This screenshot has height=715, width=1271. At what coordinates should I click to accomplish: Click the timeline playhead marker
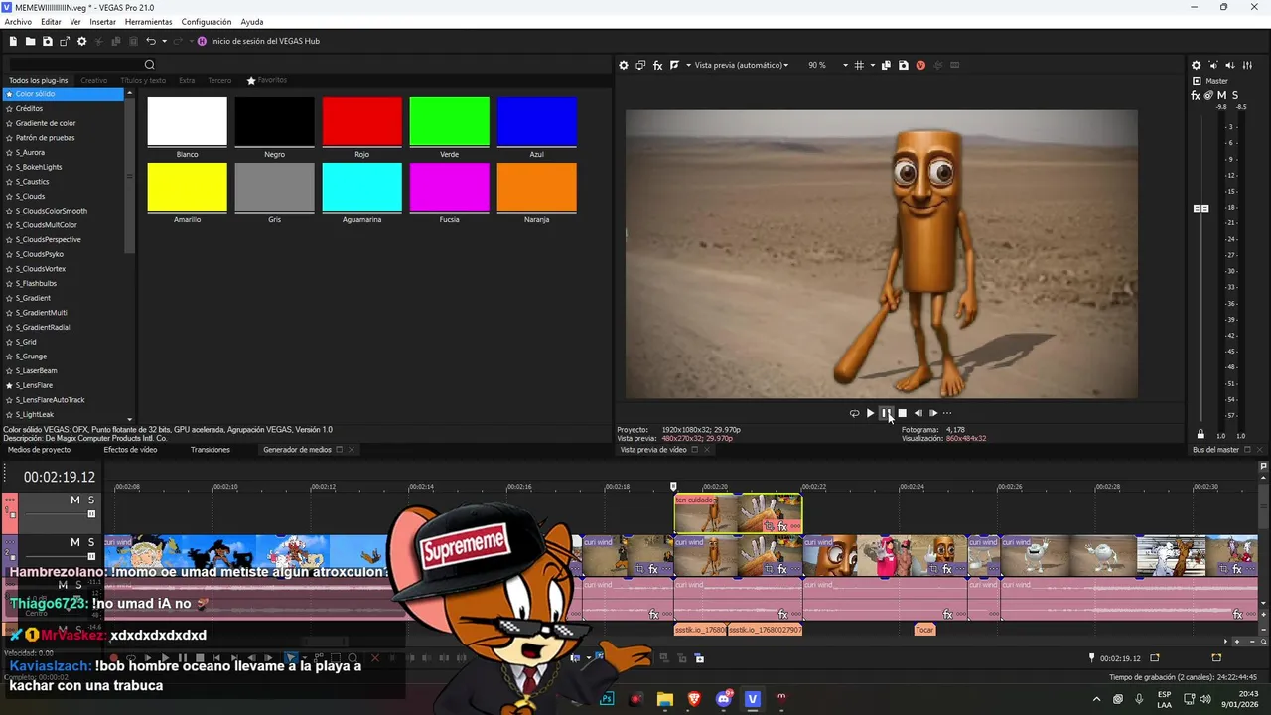(673, 486)
